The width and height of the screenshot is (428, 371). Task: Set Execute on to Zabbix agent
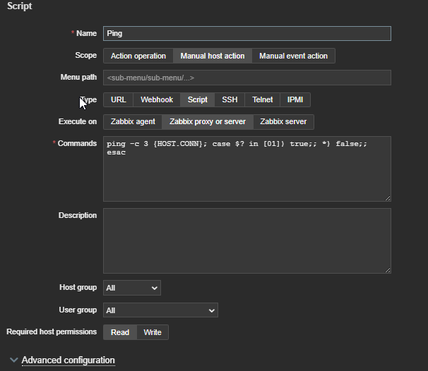coord(133,122)
